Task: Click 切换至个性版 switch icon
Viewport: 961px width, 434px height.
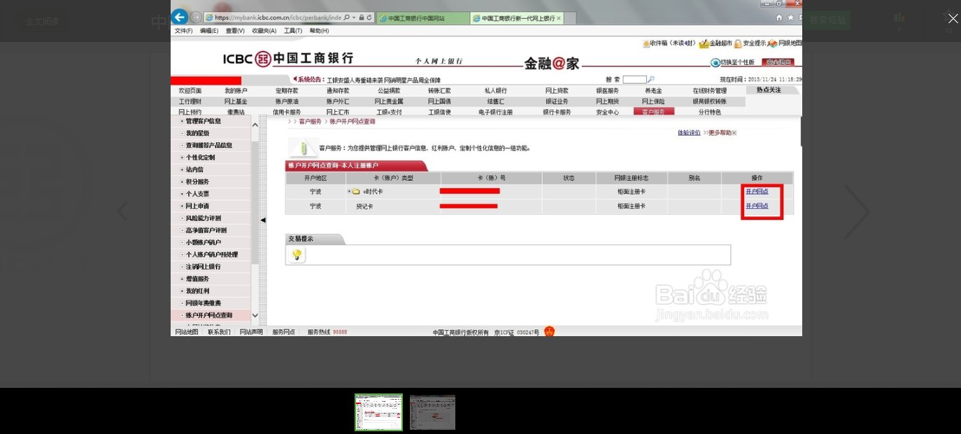Action: coord(716,62)
